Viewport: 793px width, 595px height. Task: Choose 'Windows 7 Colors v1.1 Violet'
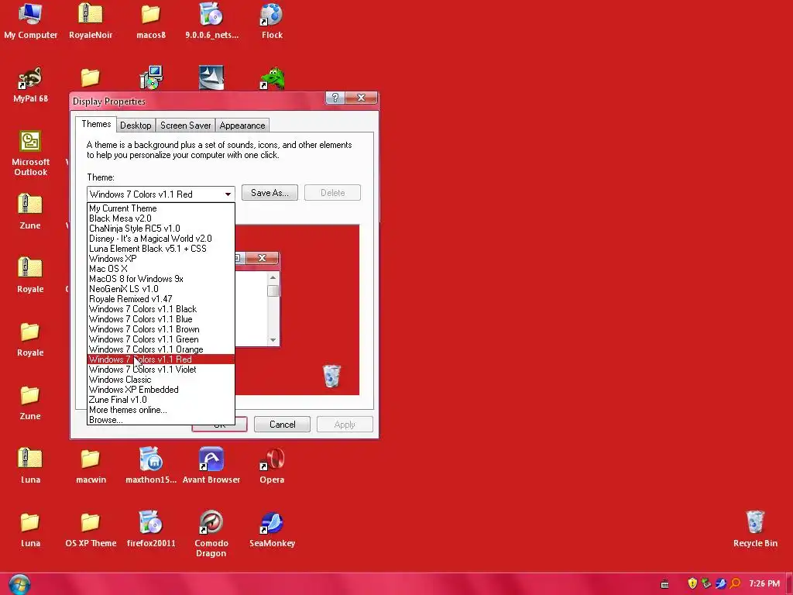[161, 370]
